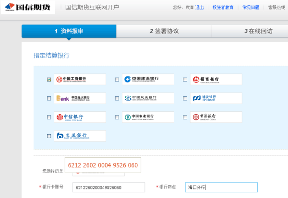Select the SPD Bank logo tile
This screenshot has width=288, height=198.
(x=216, y=98)
